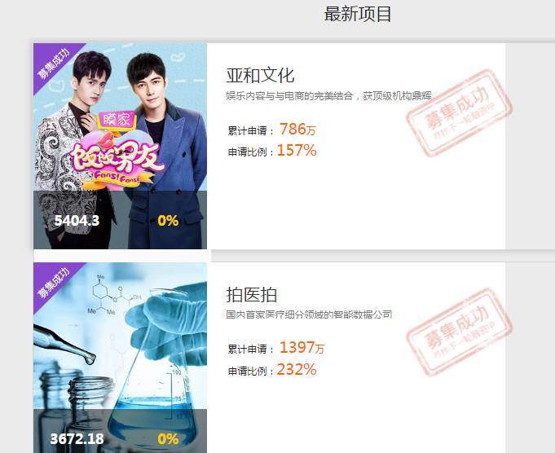Click the 饭饭男友 pink title graphic
The height and width of the screenshot is (453, 555).
(x=117, y=157)
